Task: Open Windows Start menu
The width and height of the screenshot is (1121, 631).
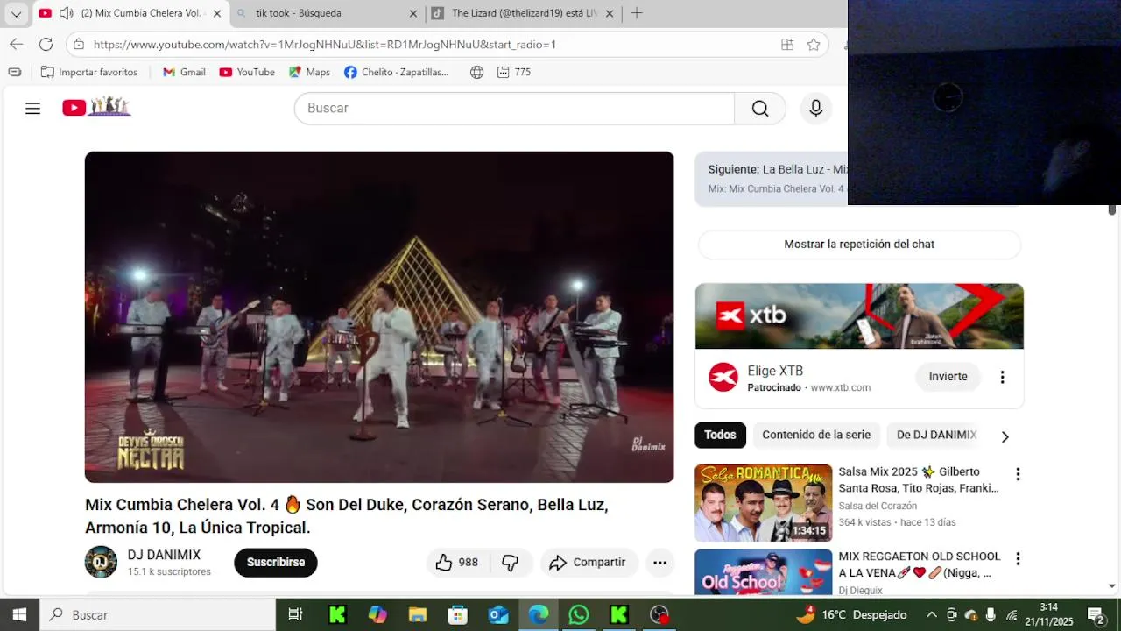Action: pos(19,614)
